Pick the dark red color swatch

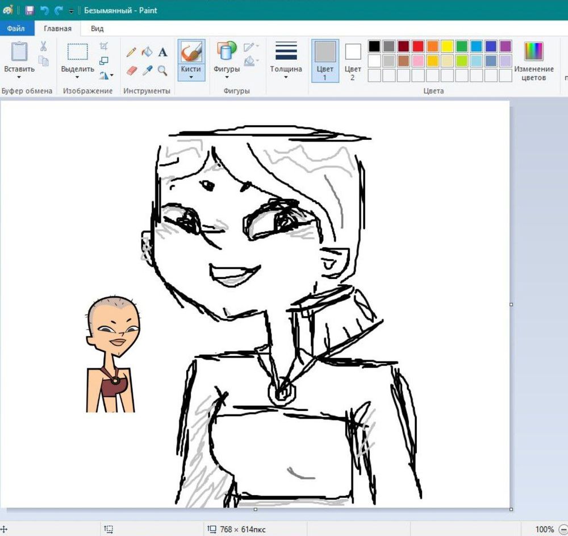403,46
